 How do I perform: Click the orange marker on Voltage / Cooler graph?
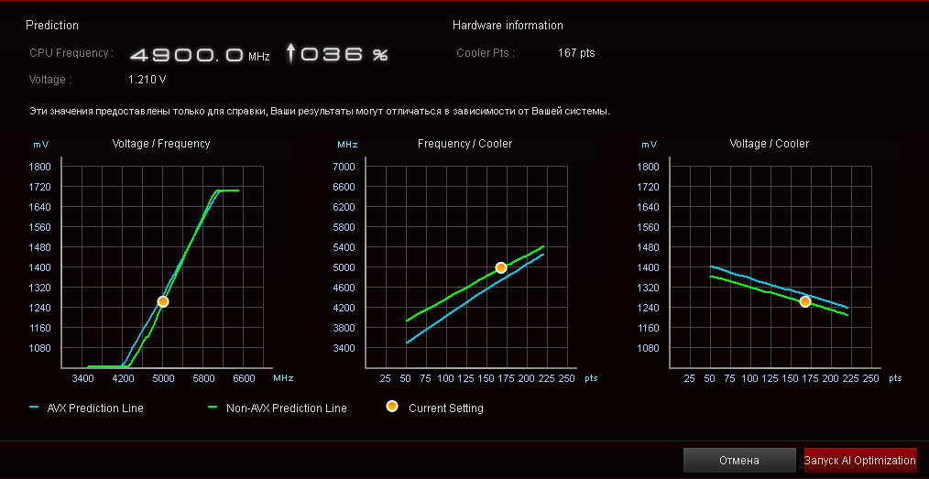[x=805, y=301]
